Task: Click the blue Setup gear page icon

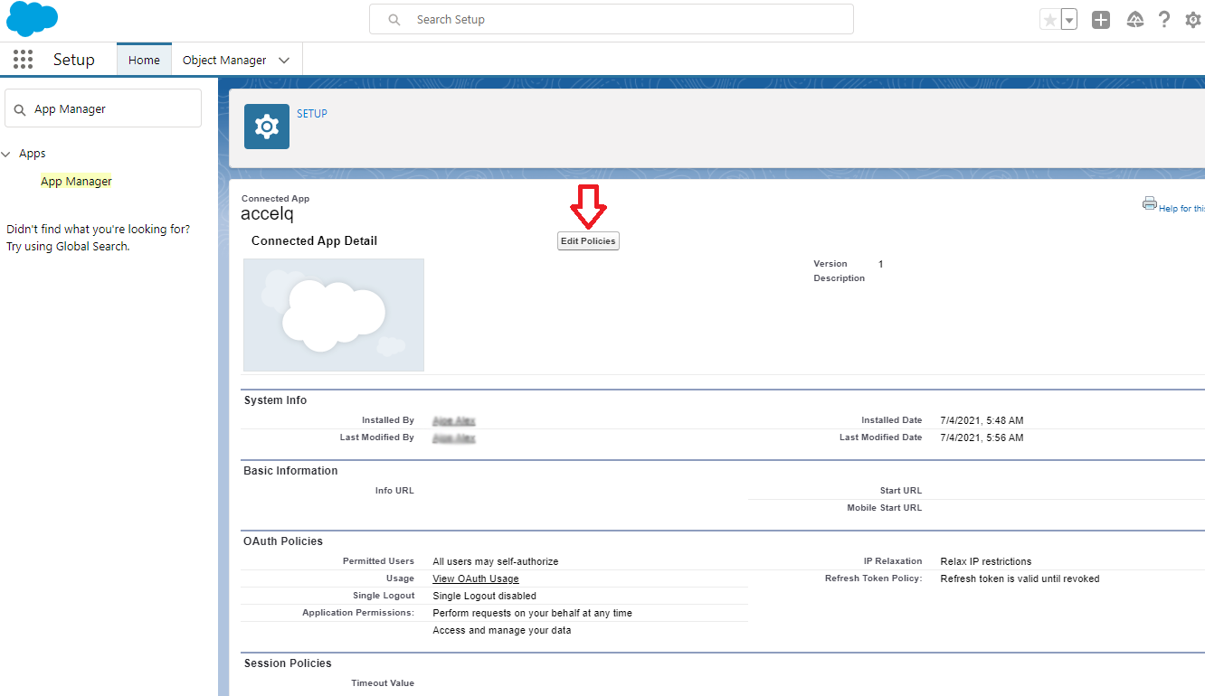Action: 267,127
